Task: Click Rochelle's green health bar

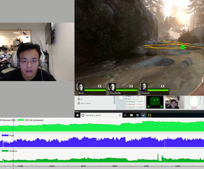Action: [x=126, y=90]
